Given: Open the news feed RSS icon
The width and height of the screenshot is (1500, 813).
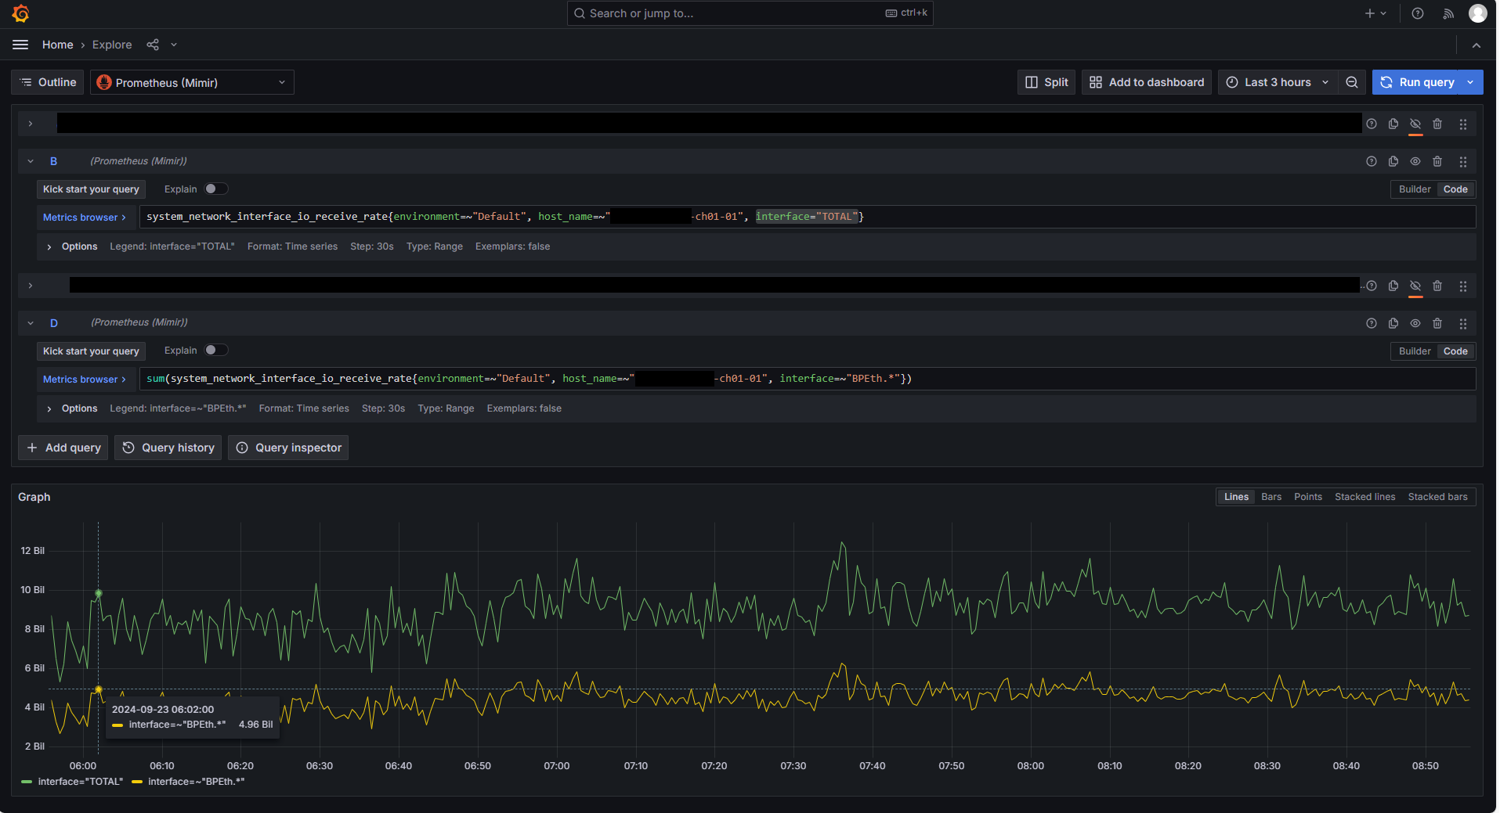Looking at the screenshot, I should point(1449,13).
